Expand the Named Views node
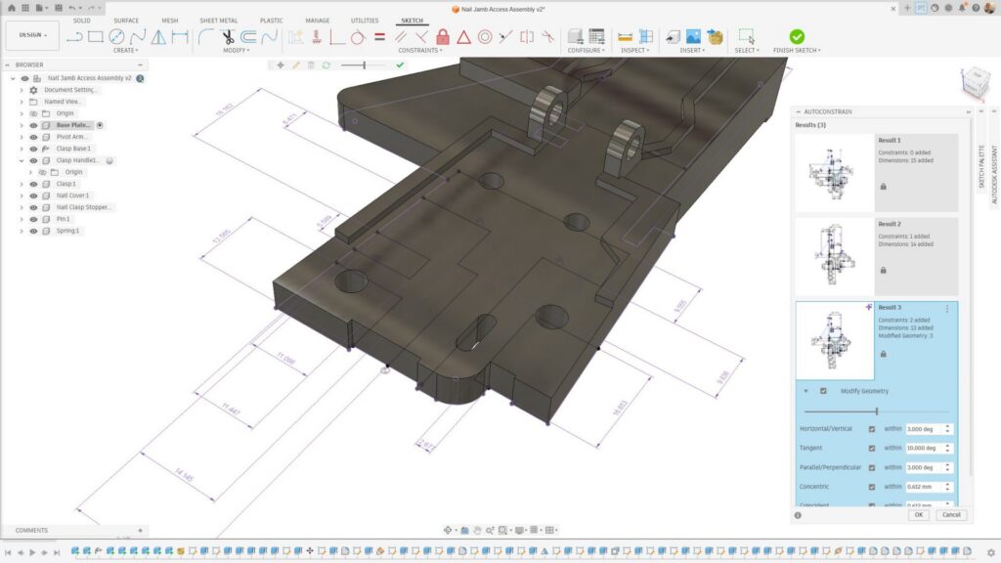The height and width of the screenshot is (563, 1001). pos(22,102)
